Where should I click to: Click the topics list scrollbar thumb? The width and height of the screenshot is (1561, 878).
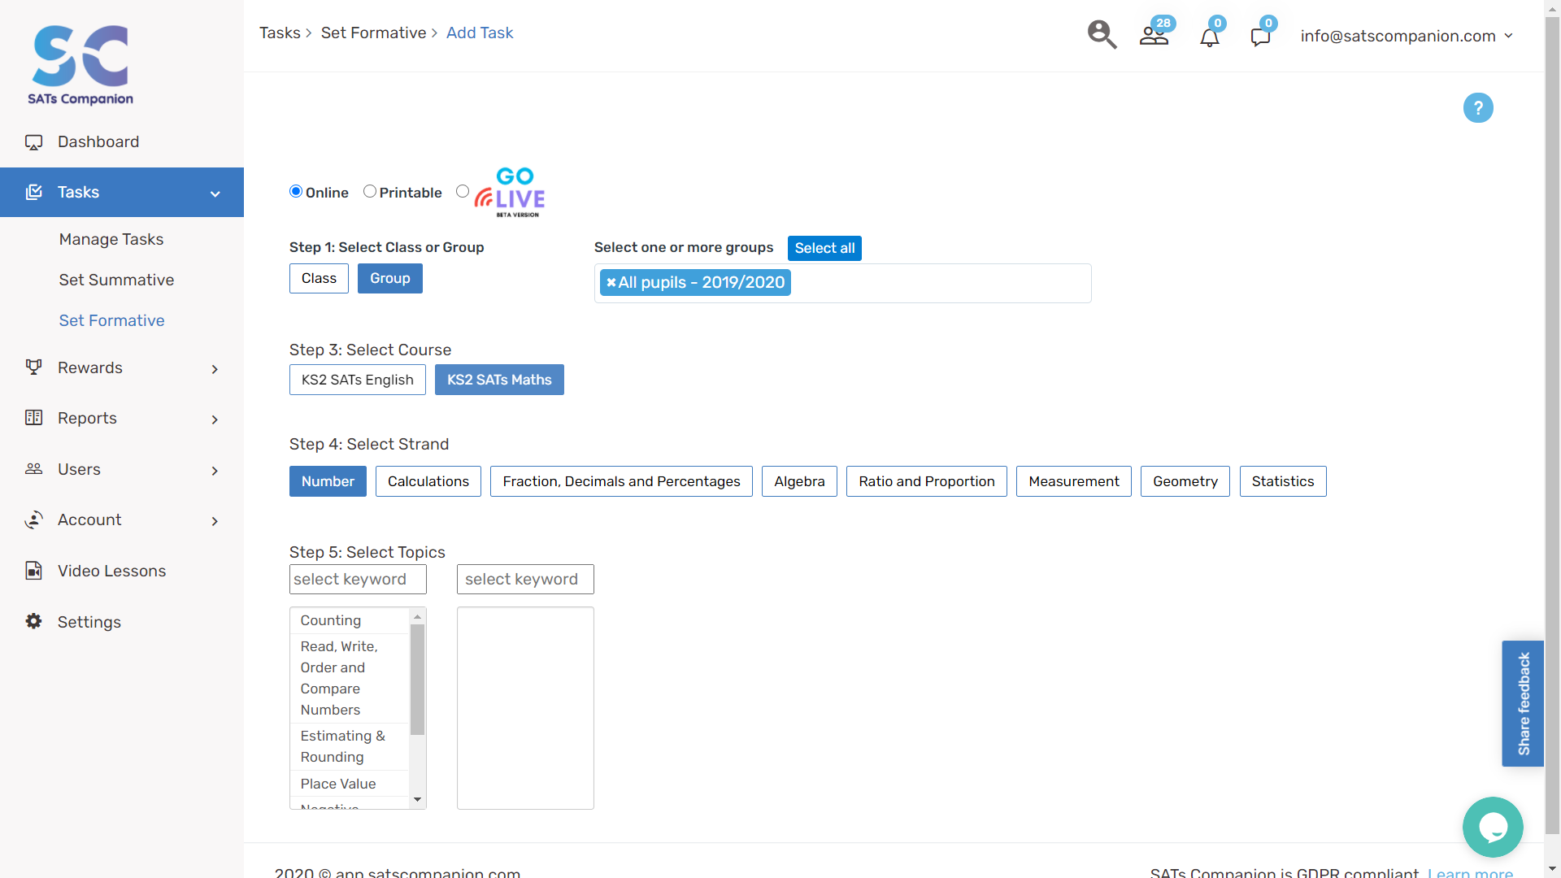click(x=417, y=680)
